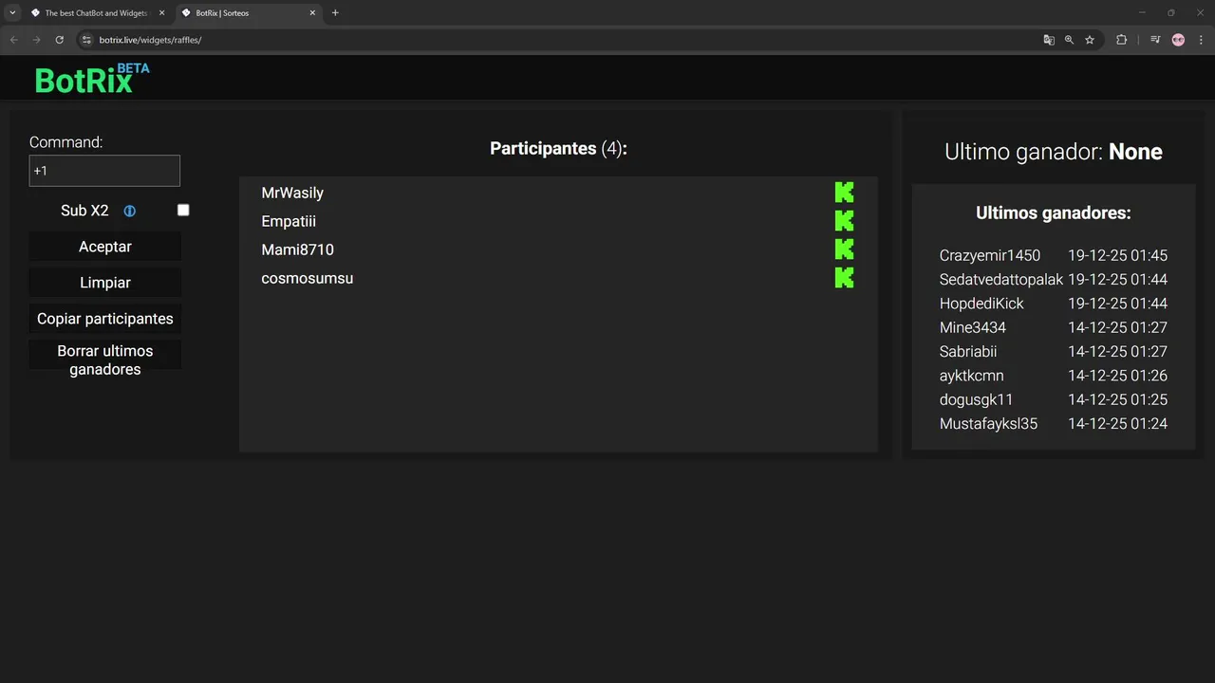Image resolution: width=1215 pixels, height=683 pixels.
Task: Click winner Crazyemir1450
Action: (x=990, y=255)
